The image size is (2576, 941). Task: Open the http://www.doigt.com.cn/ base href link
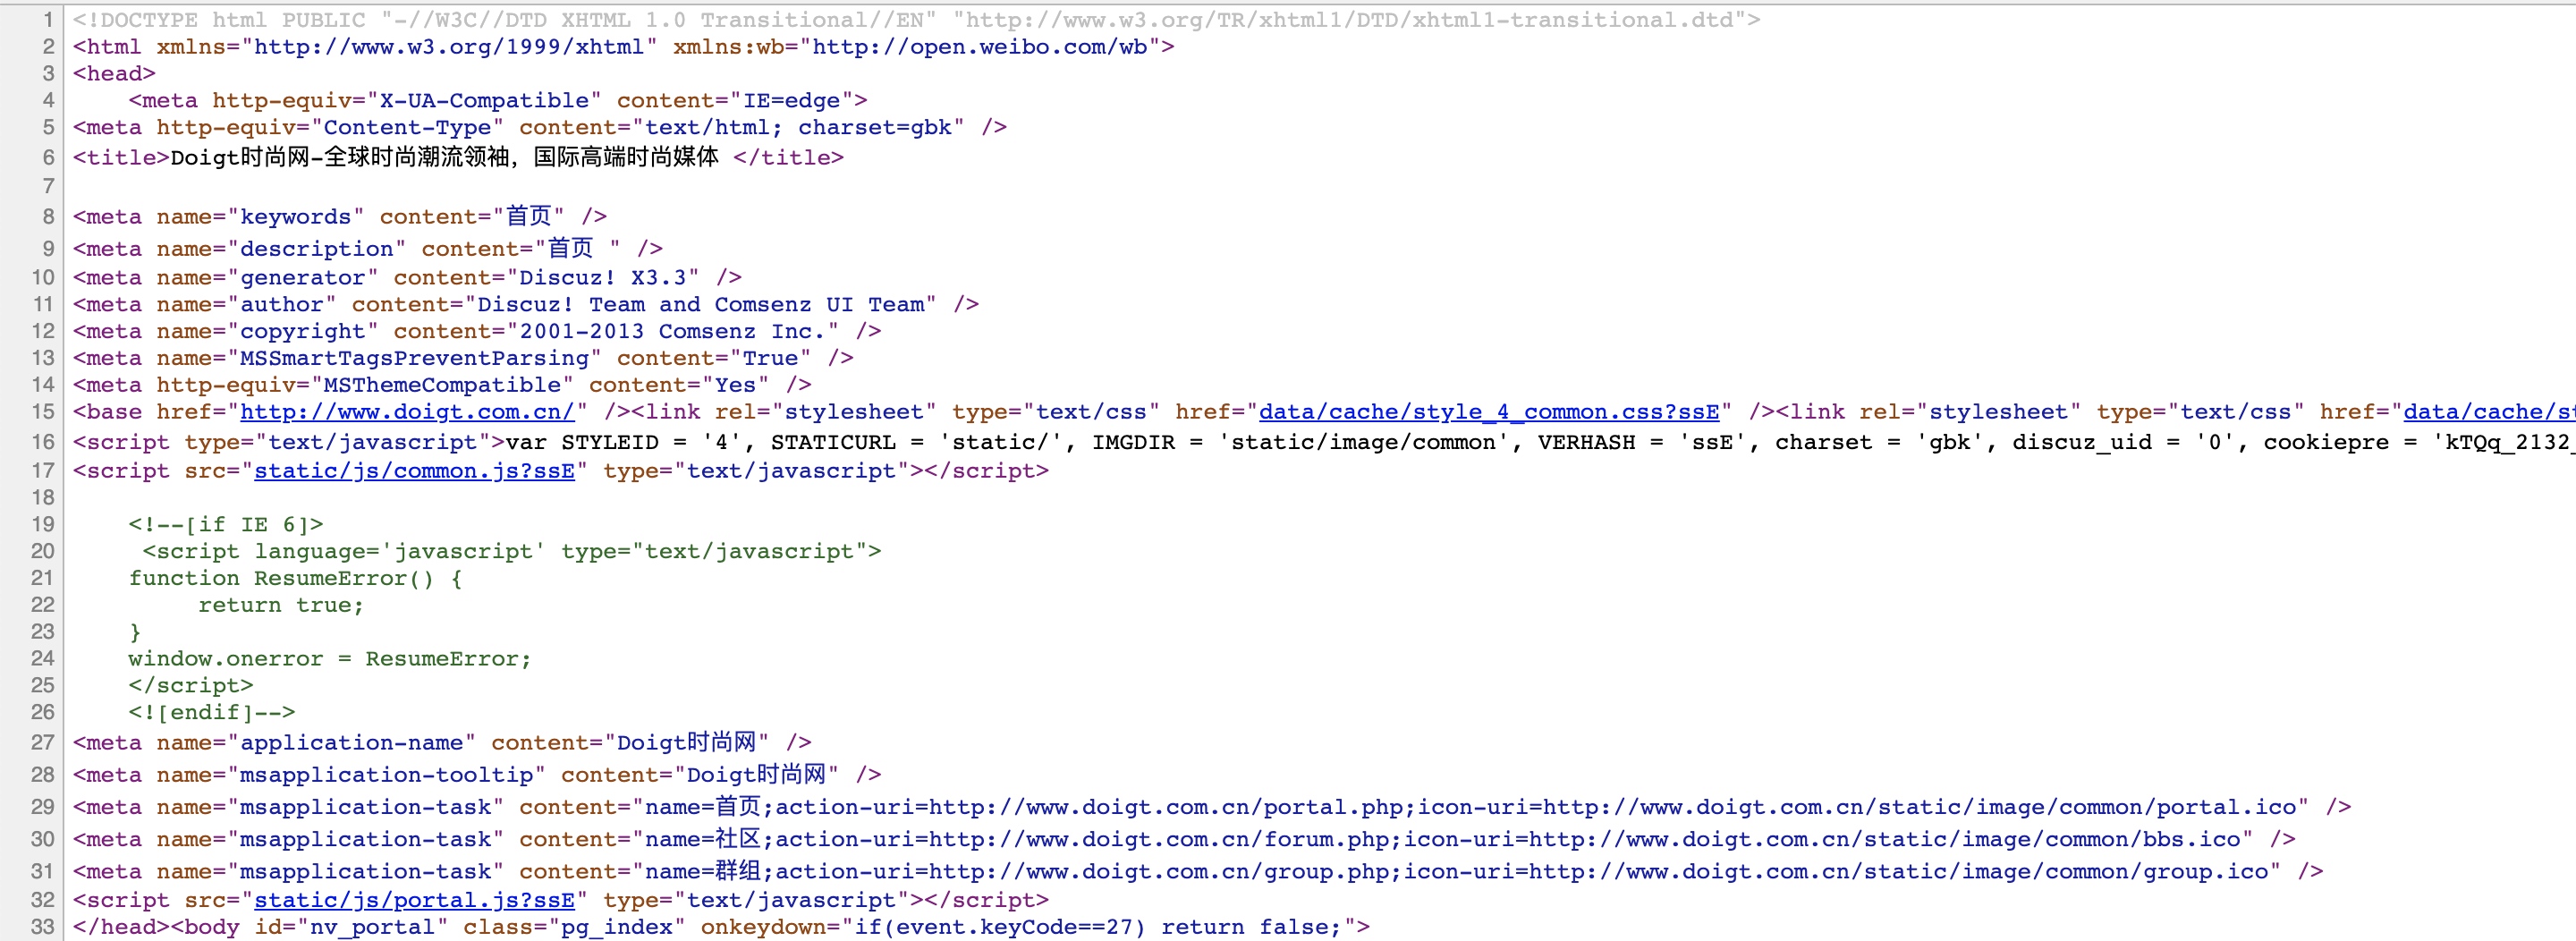click(x=406, y=412)
